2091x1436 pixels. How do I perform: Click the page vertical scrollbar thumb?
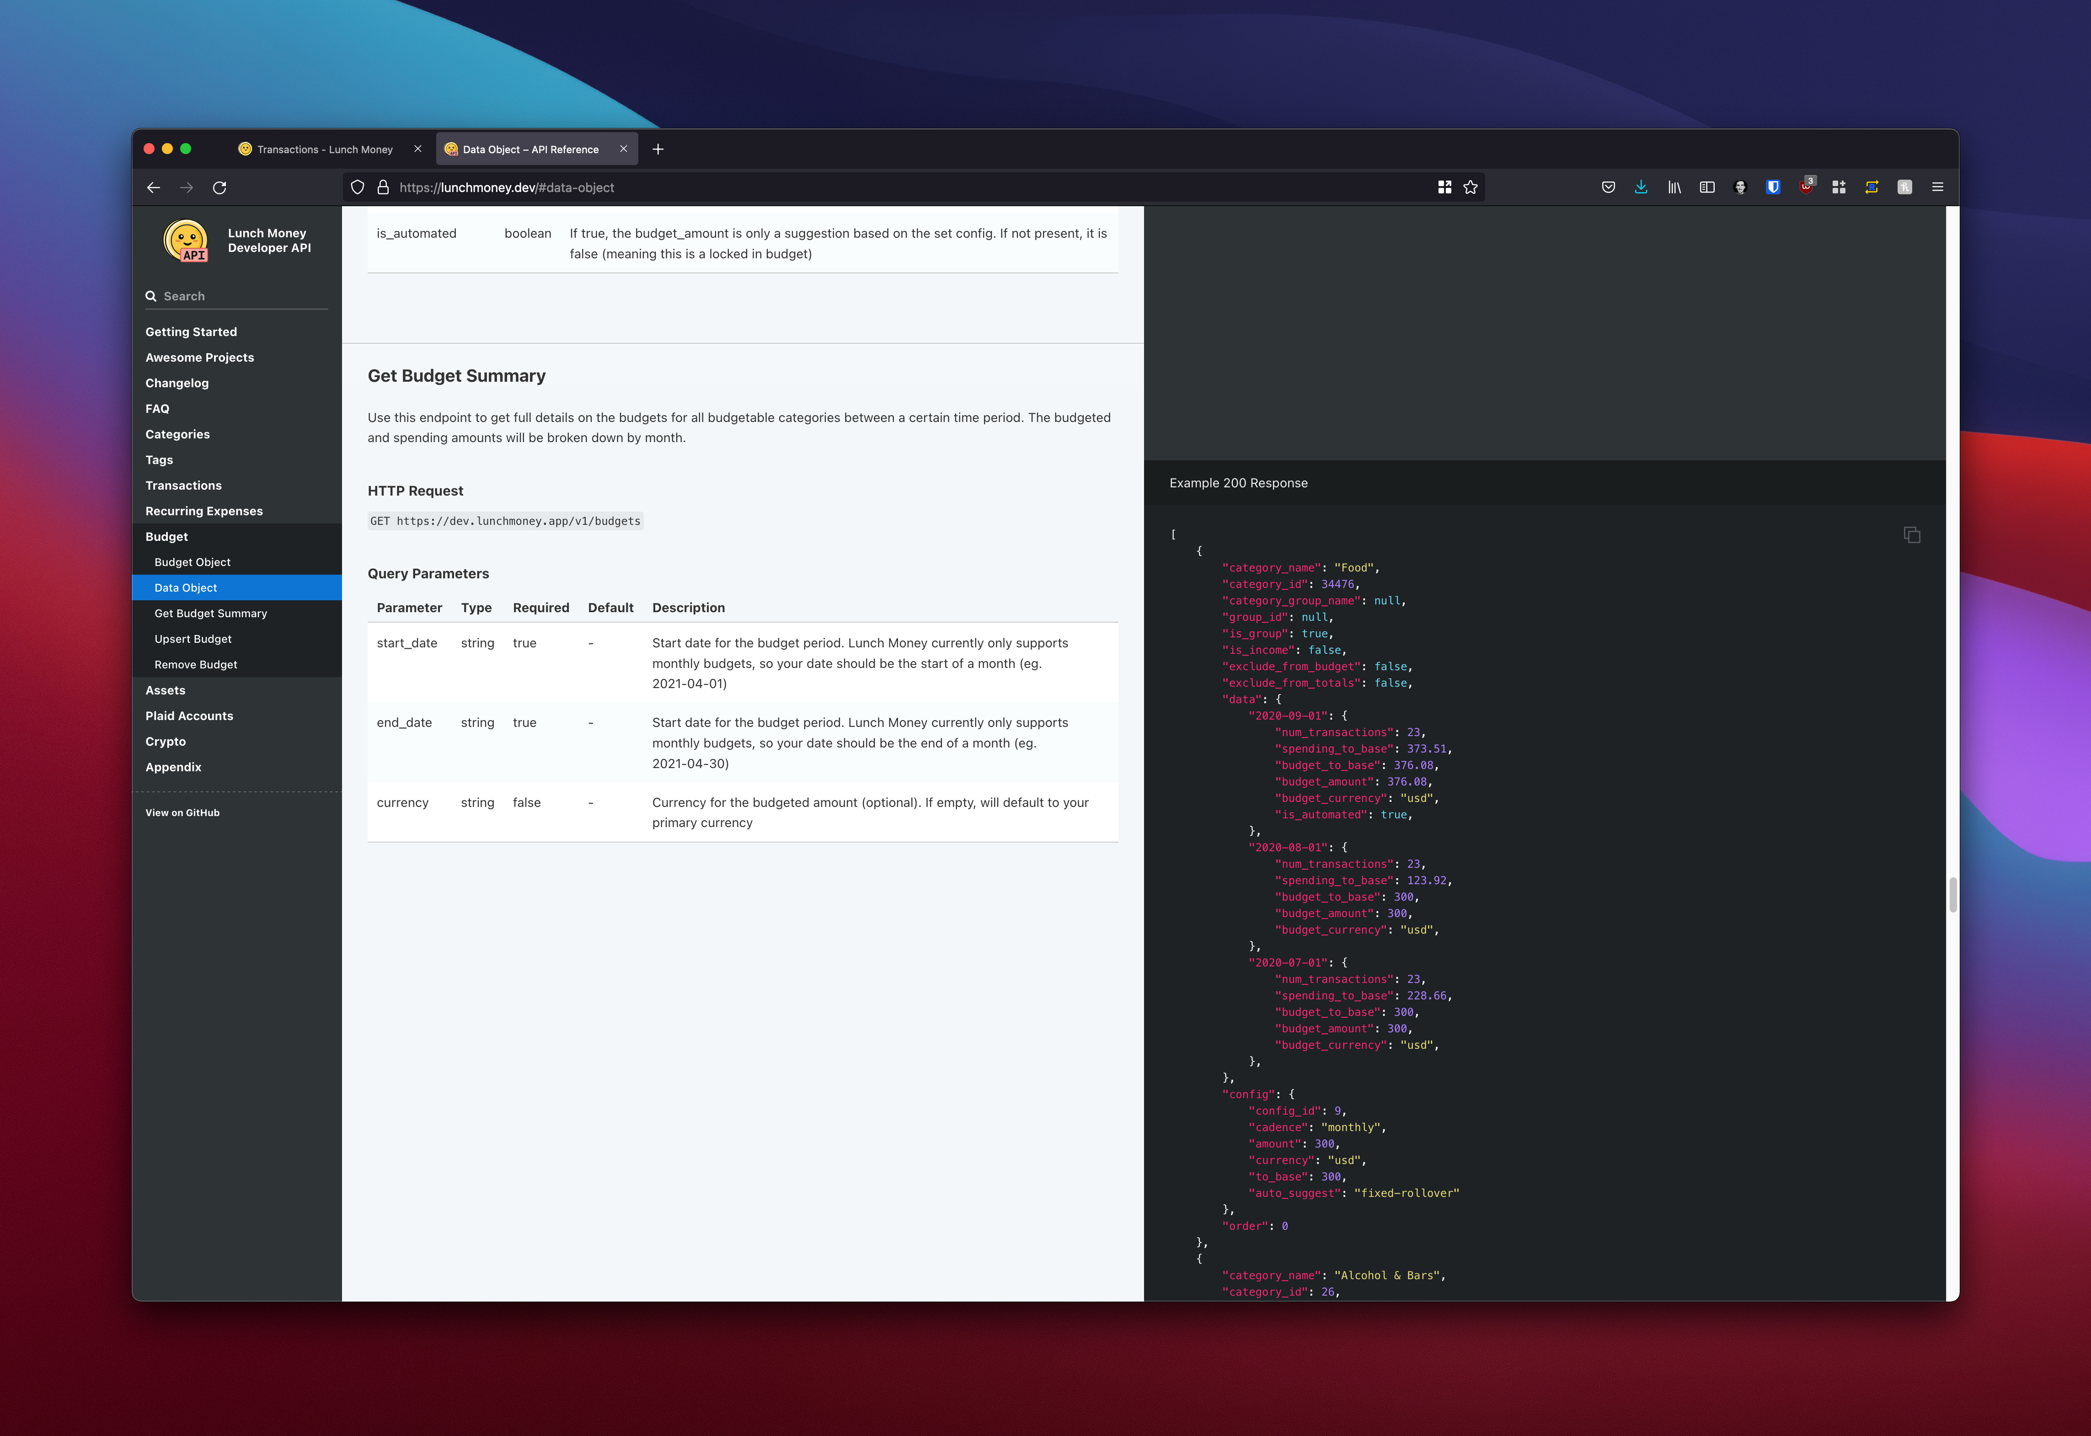tap(1952, 895)
